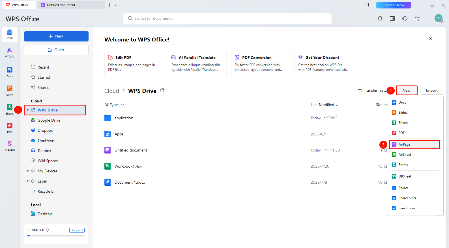Expand the WPS Drive tree node
449x248 pixels.
click(x=28, y=110)
